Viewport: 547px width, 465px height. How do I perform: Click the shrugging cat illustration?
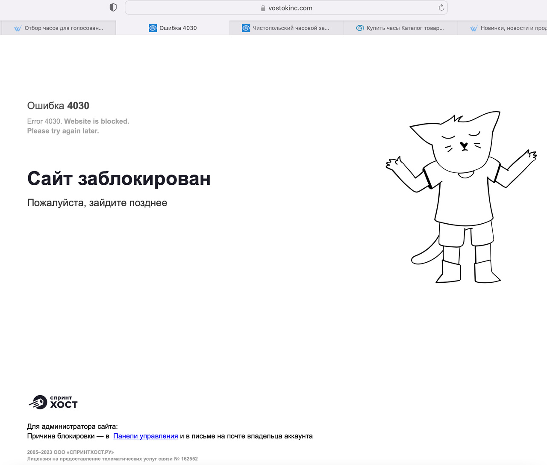pyautogui.click(x=462, y=197)
